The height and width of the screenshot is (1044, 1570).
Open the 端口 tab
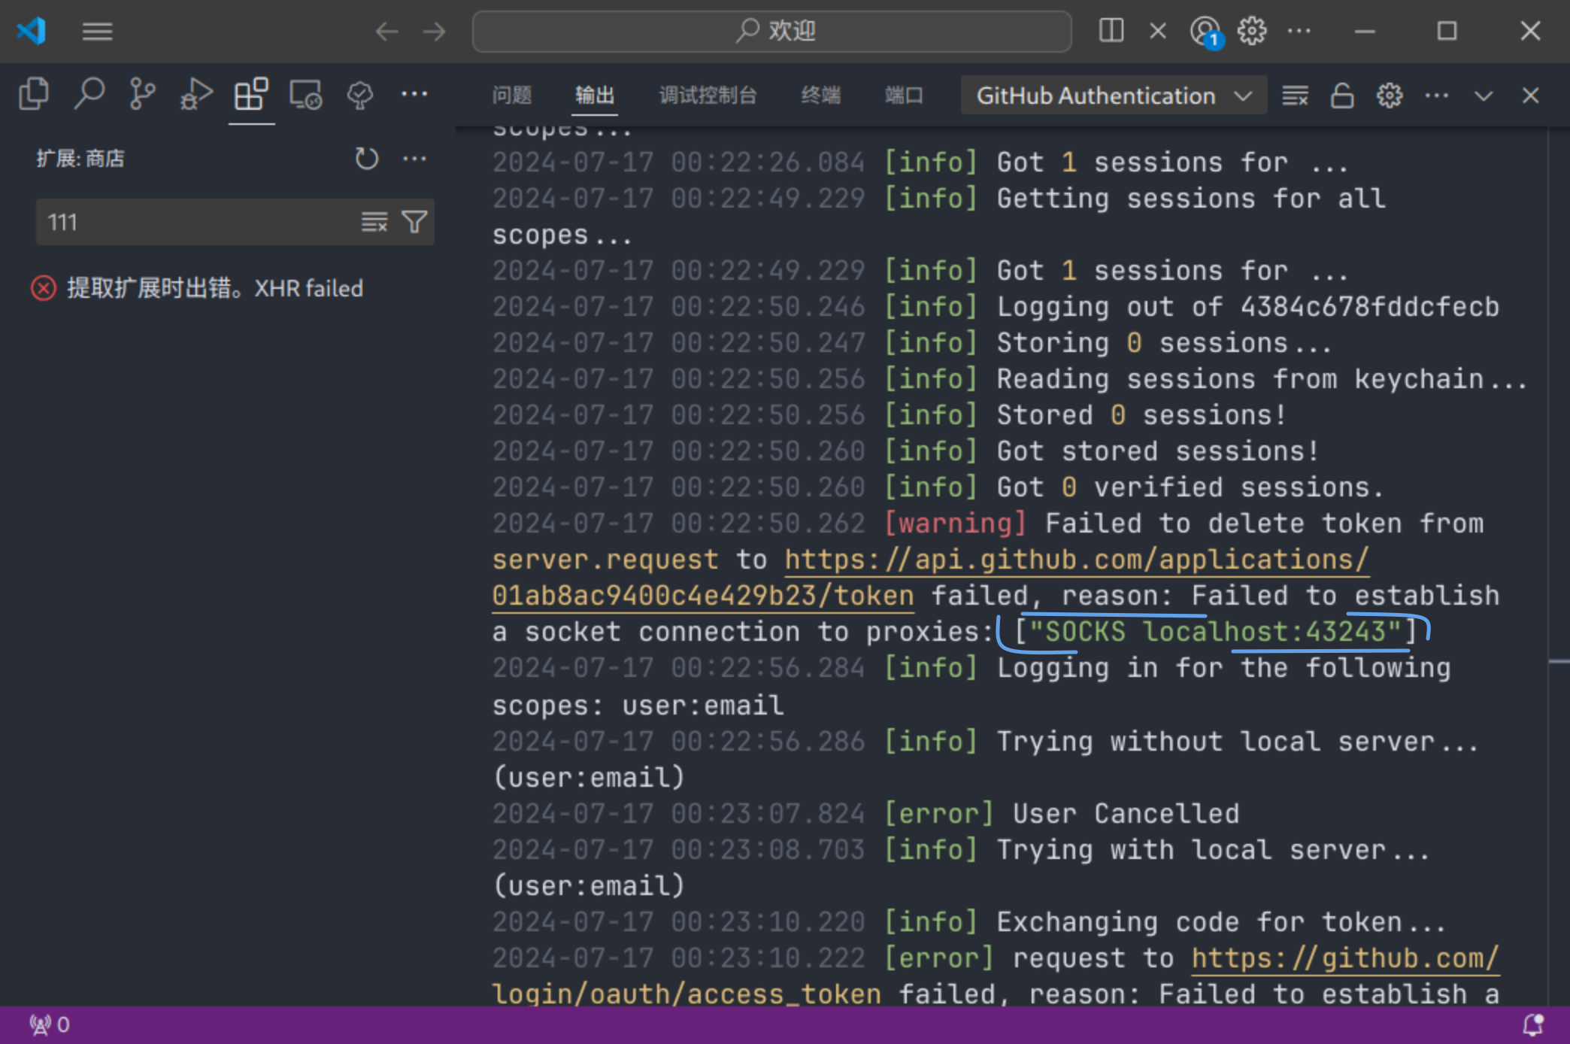pos(904,96)
